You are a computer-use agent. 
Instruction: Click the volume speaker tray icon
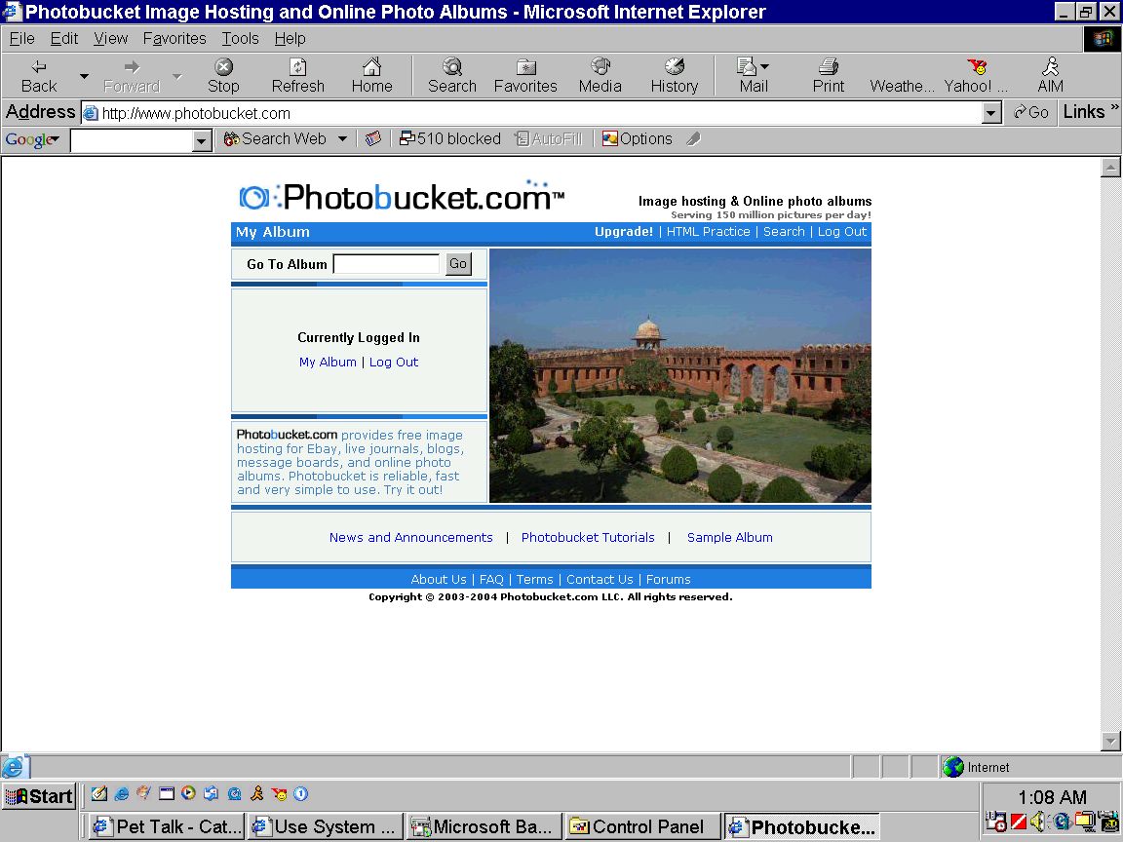[1038, 822]
